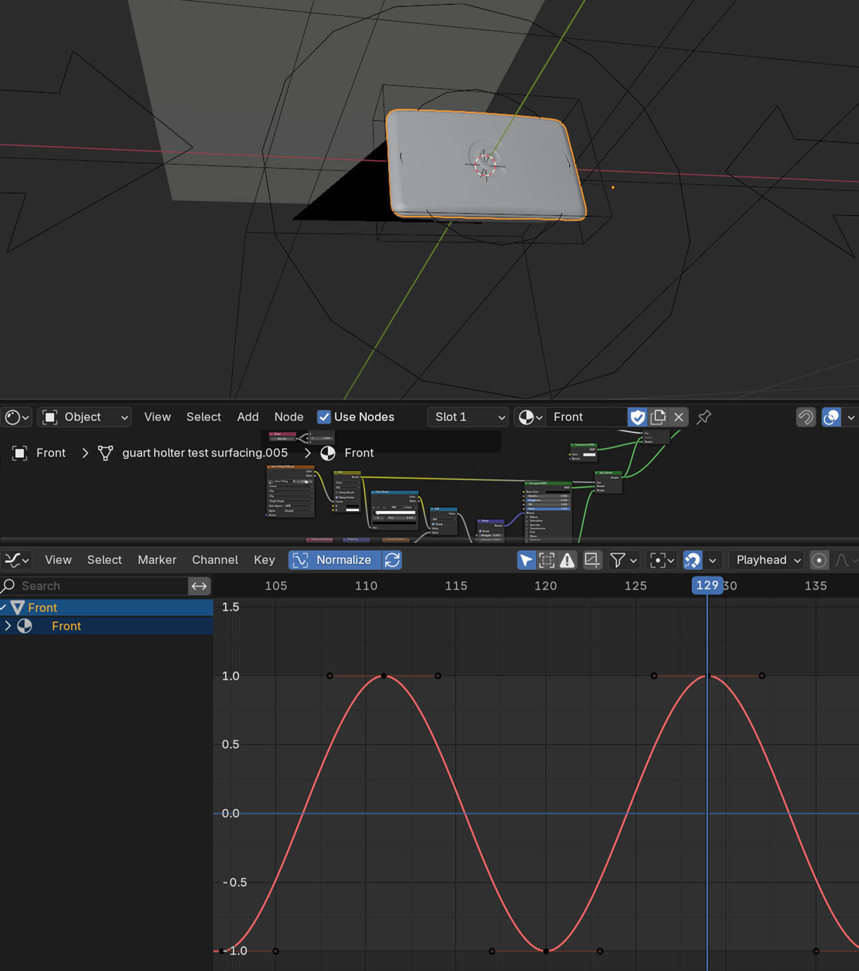Toggle only show errors warning icon

(567, 560)
